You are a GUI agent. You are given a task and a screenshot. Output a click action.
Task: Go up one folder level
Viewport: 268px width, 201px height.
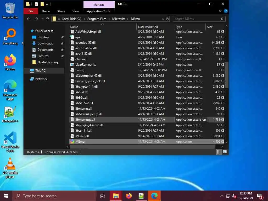[48, 19]
